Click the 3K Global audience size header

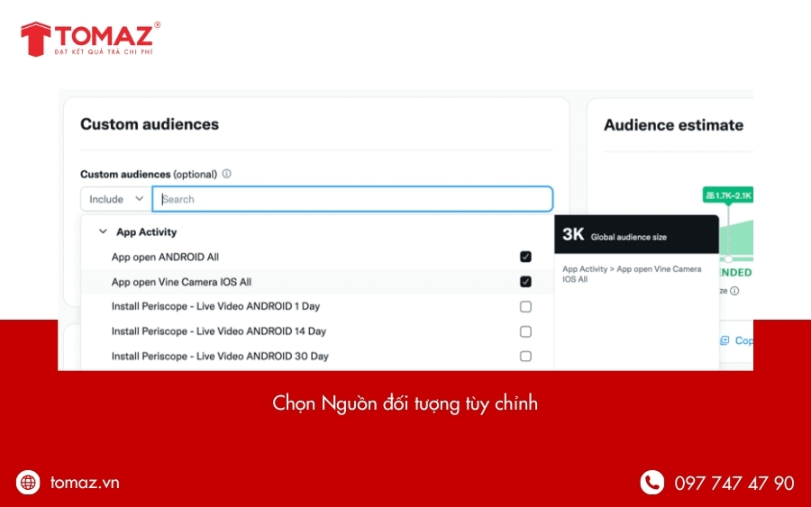click(x=636, y=235)
